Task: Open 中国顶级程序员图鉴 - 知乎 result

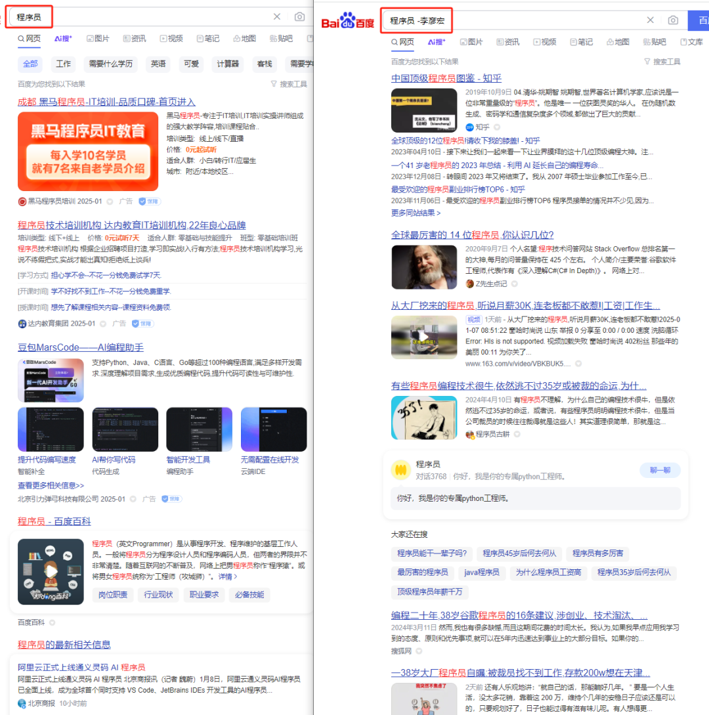Action: pos(446,78)
